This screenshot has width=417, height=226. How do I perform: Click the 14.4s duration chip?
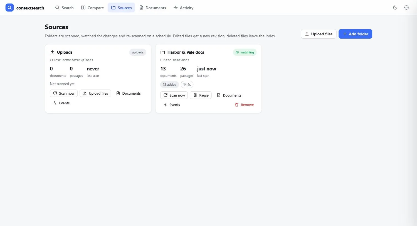pyautogui.click(x=187, y=85)
